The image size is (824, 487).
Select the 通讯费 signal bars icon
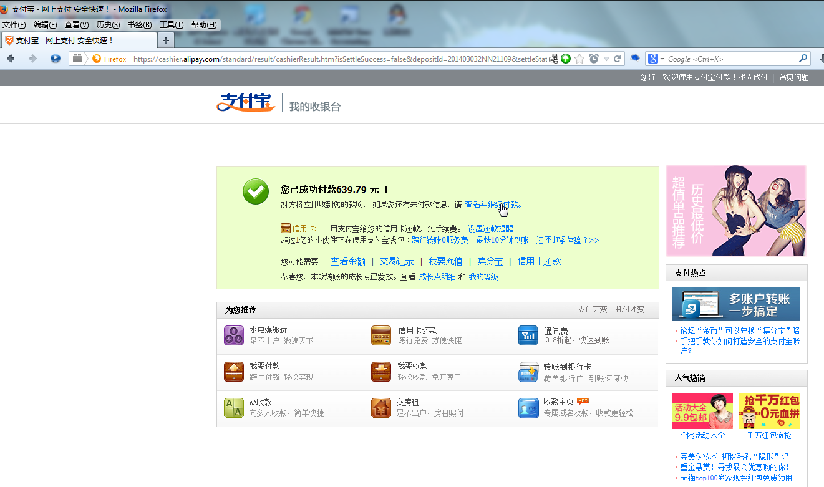click(x=528, y=335)
